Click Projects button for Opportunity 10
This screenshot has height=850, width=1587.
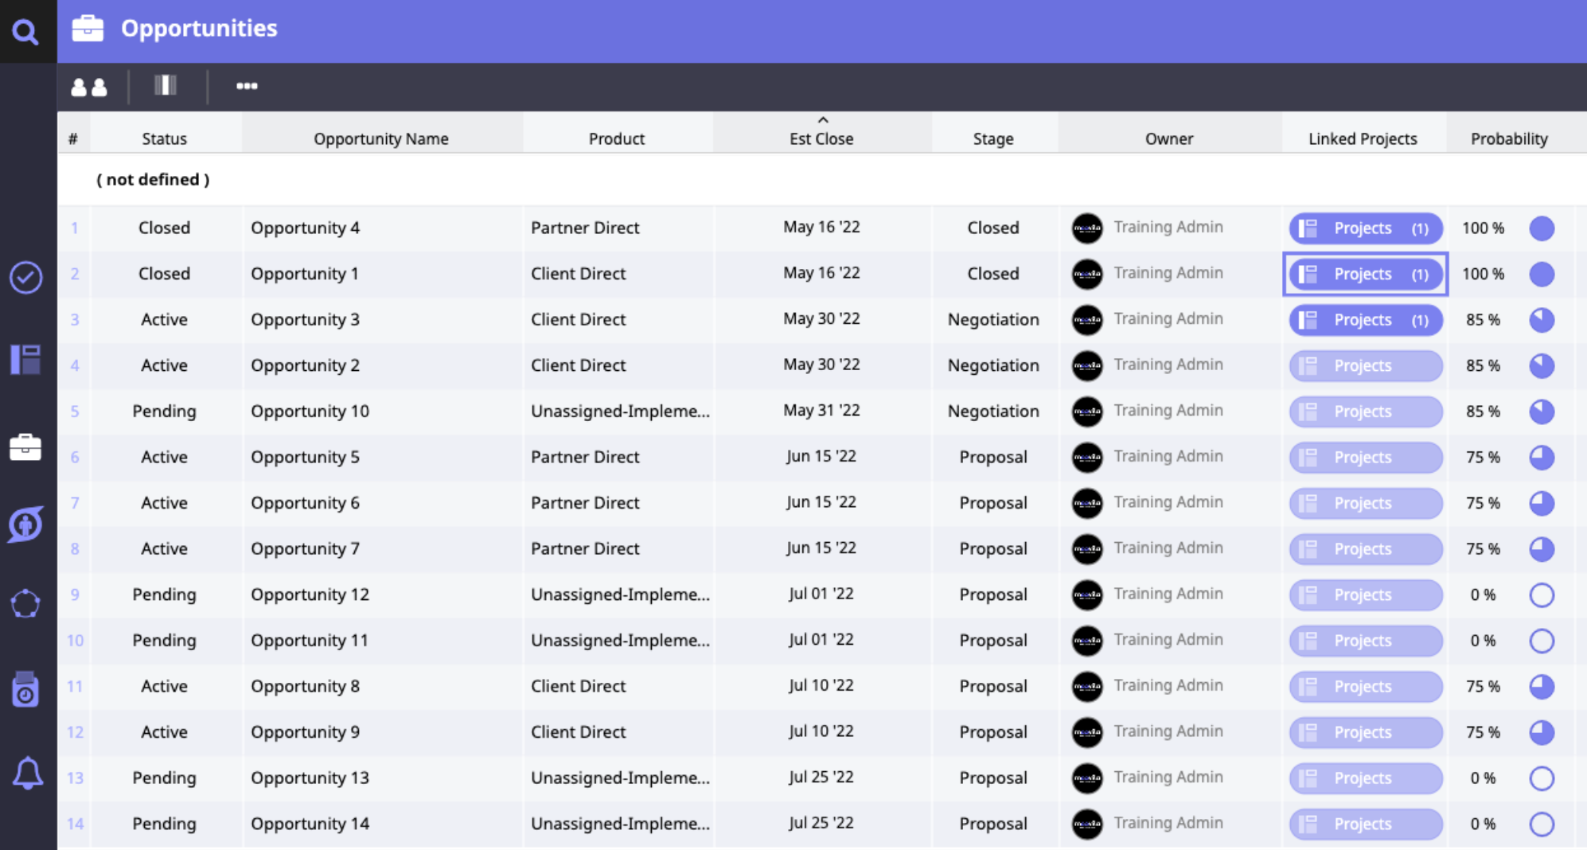pyautogui.click(x=1365, y=411)
